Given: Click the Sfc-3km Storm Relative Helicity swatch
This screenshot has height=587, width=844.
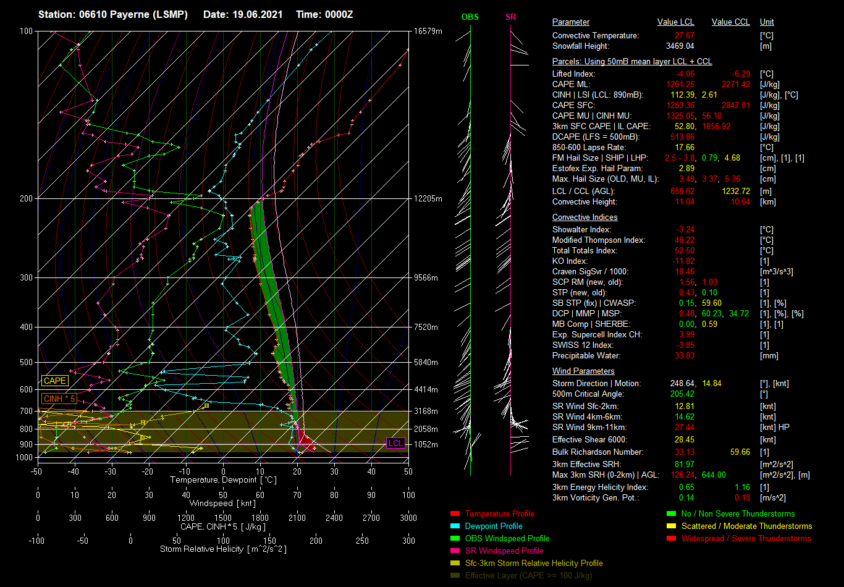Looking at the screenshot, I should tap(455, 563).
